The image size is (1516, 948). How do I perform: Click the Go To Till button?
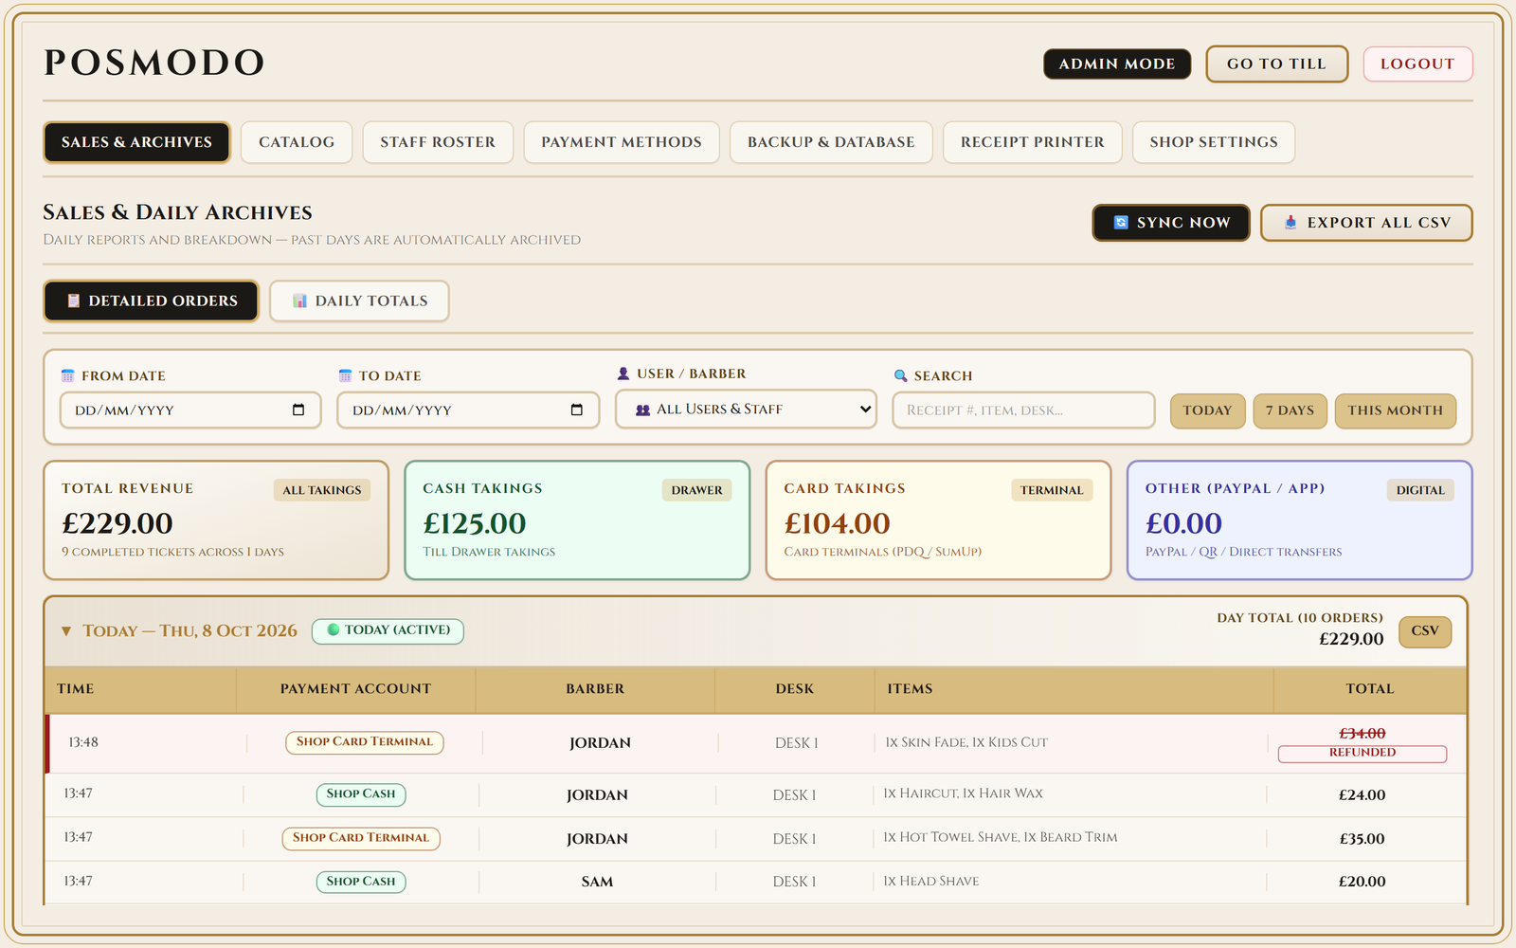[1276, 64]
